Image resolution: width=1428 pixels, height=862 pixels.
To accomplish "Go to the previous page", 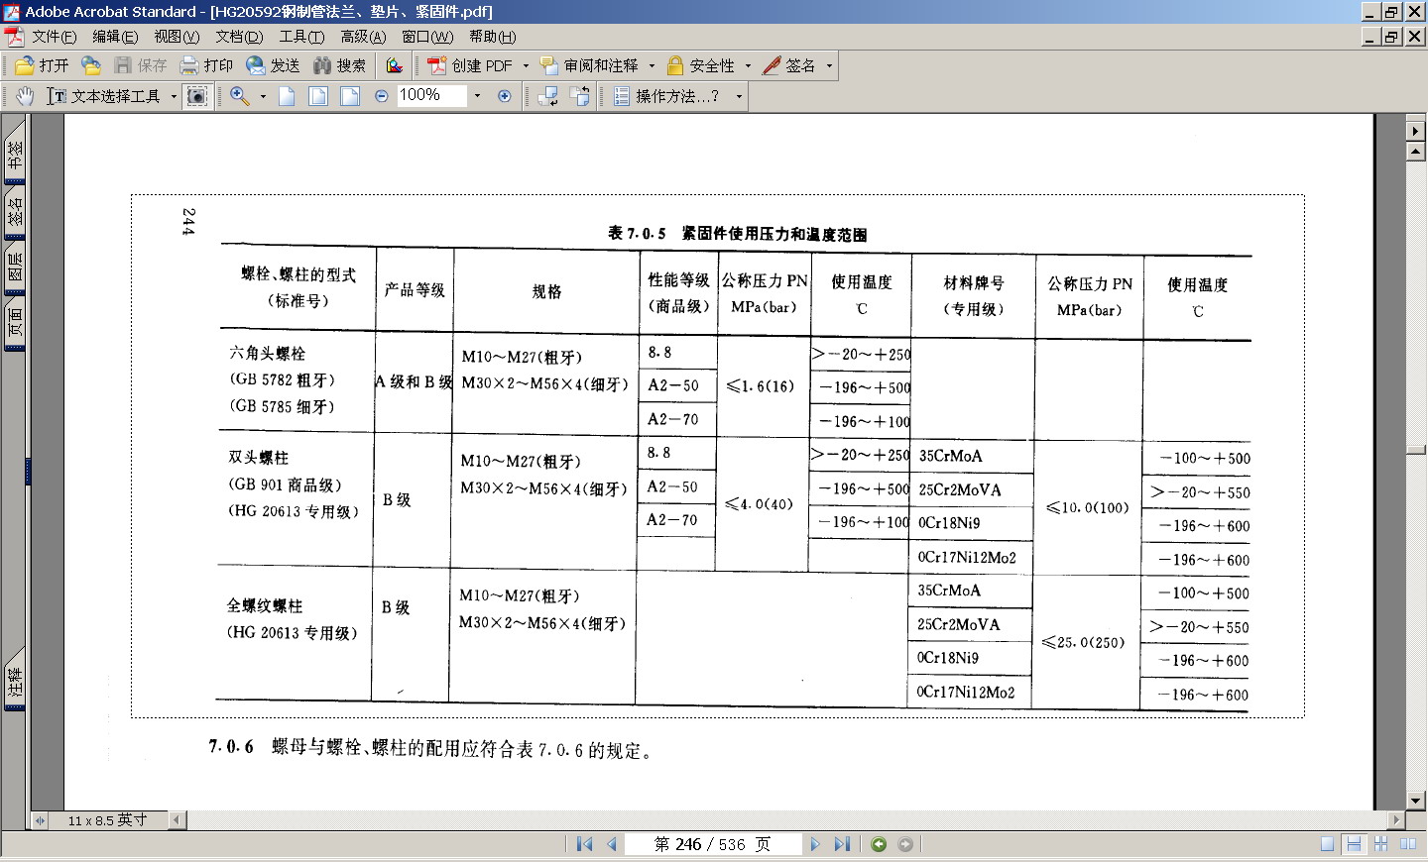I will (x=612, y=844).
